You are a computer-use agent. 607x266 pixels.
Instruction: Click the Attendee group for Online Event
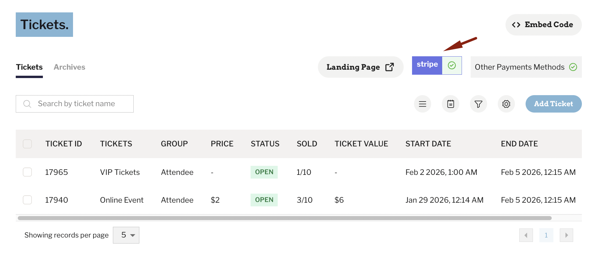click(x=177, y=200)
